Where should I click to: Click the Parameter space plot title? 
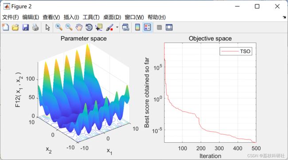point(84,39)
